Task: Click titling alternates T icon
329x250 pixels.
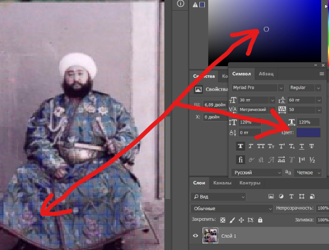Action: (x=291, y=160)
